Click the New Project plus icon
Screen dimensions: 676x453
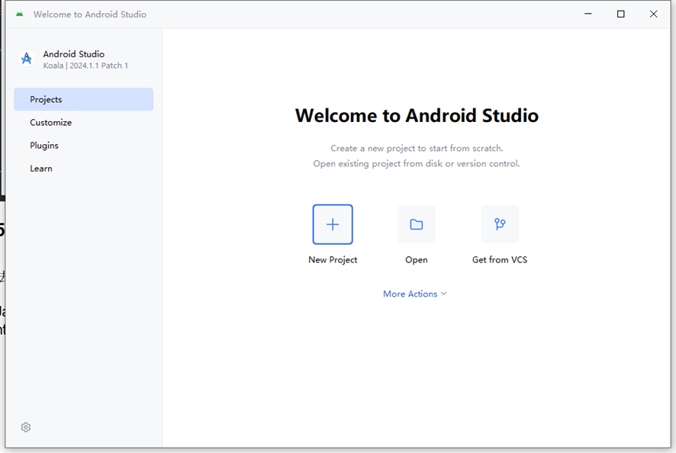(x=333, y=224)
